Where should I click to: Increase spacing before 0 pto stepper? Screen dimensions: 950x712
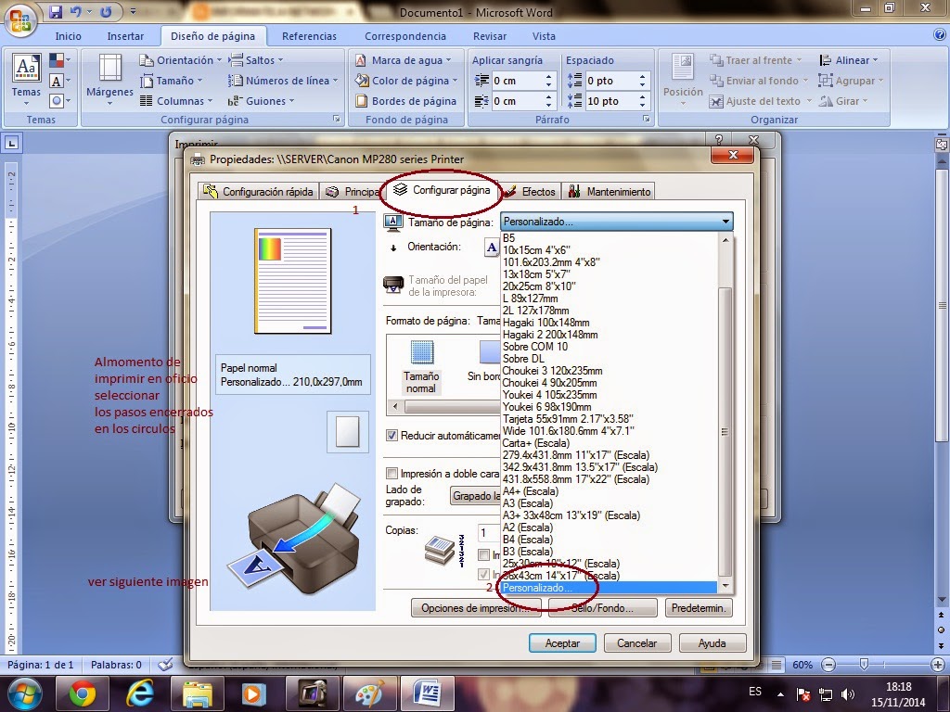642,77
